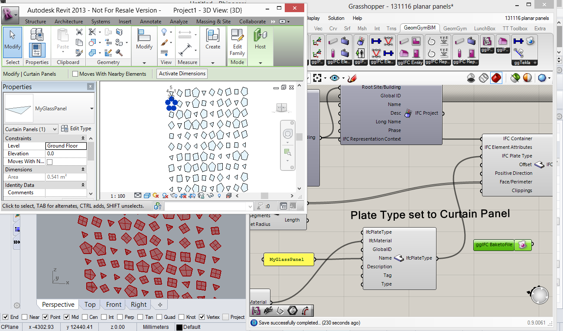Enable the Near osnap checkbox
The image size is (563, 331).
click(x=24, y=317)
